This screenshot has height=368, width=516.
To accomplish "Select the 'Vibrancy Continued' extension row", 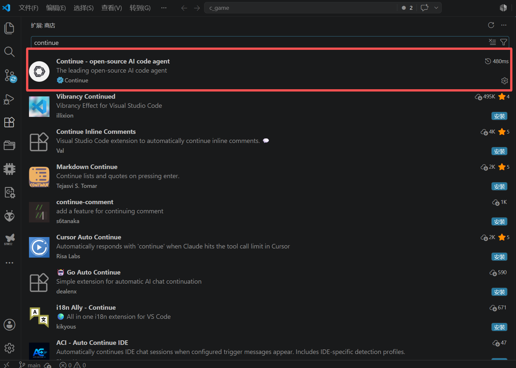I will click(268, 106).
